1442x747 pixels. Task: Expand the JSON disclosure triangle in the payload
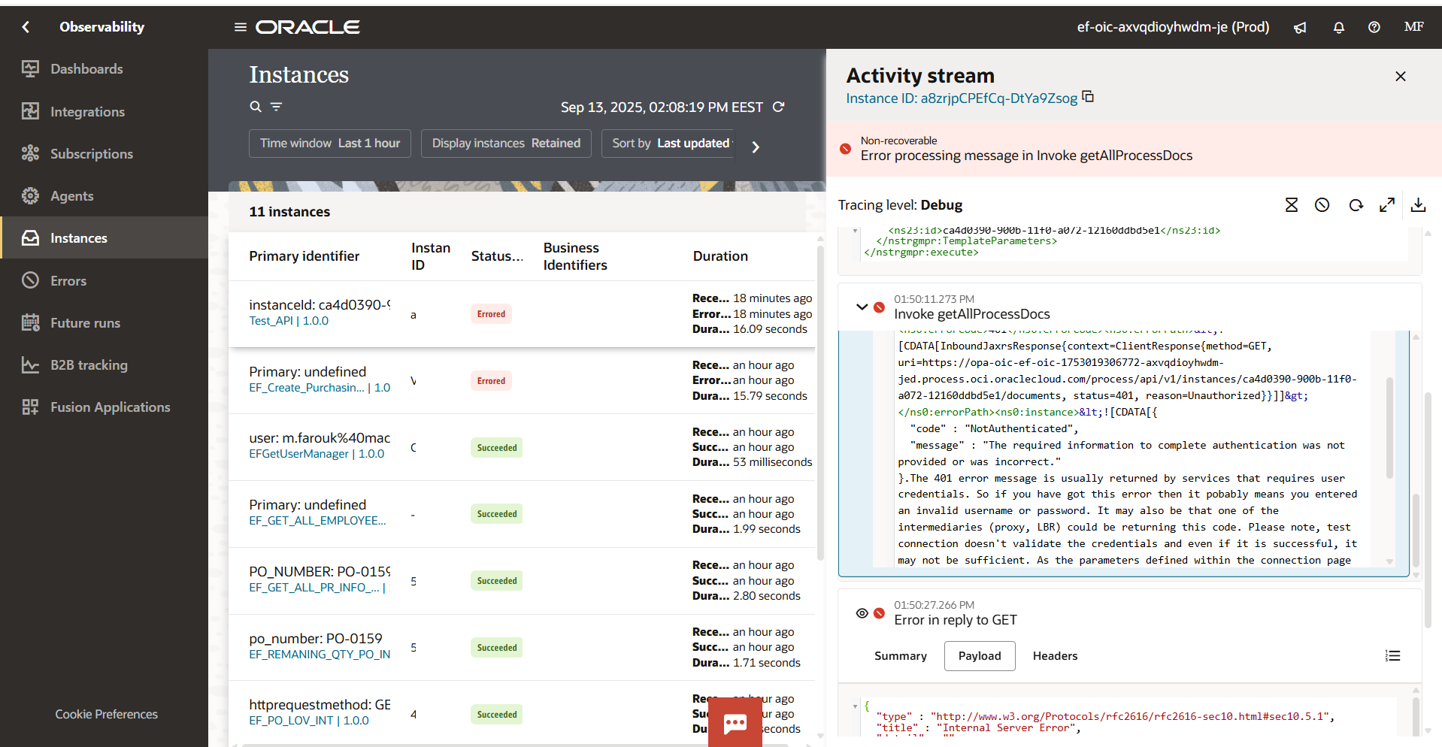click(x=855, y=706)
